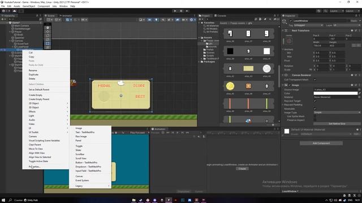Image resolution: width=362 pixels, height=203 pixels.
Task: Select the Rect tool in Scene overlay
Action: click(x=48, y=43)
